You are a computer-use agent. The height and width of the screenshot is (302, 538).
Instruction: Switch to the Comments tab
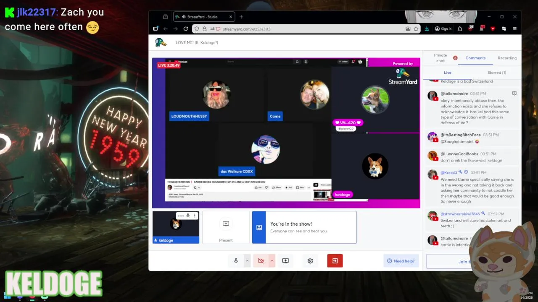coord(475,58)
